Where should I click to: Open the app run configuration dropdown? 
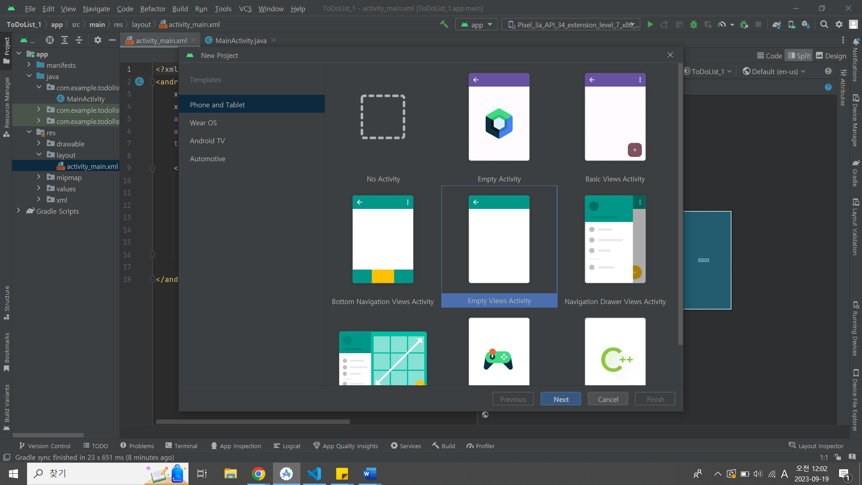pyautogui.click(x=477, y=24)
